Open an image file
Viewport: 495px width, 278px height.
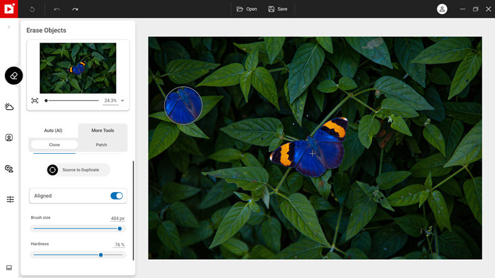pyautogui.click(x=247, y=9)
